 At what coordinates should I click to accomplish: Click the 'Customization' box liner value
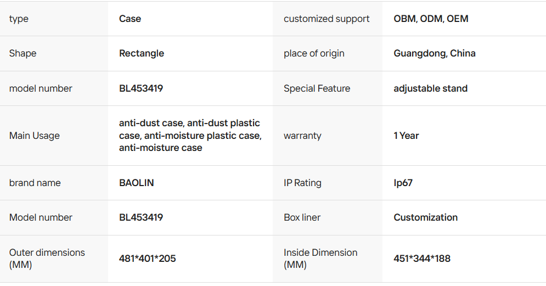[425, 217]
